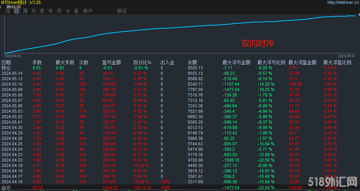360x191 pixels.
Task: Click the 1.97 % floating profit ratio
Action: [330, 165]
